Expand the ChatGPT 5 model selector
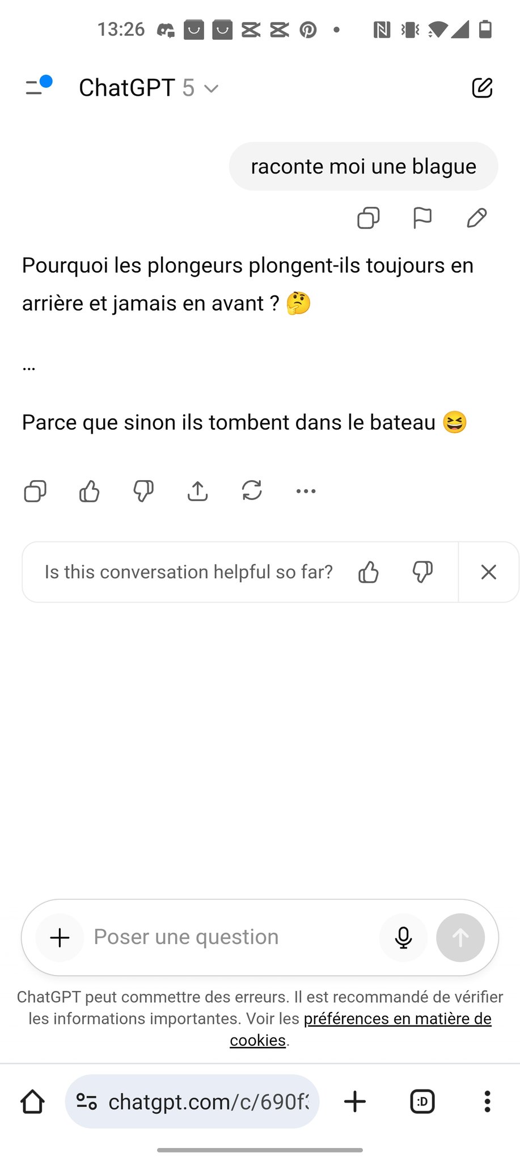 click(x=149, y=88)
